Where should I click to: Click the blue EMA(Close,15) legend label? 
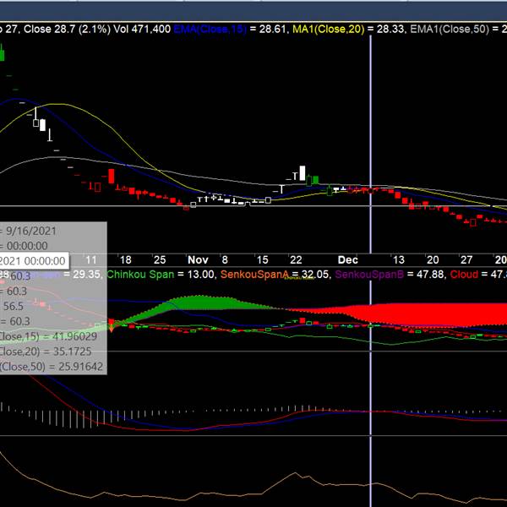click(x=210, y=30)
